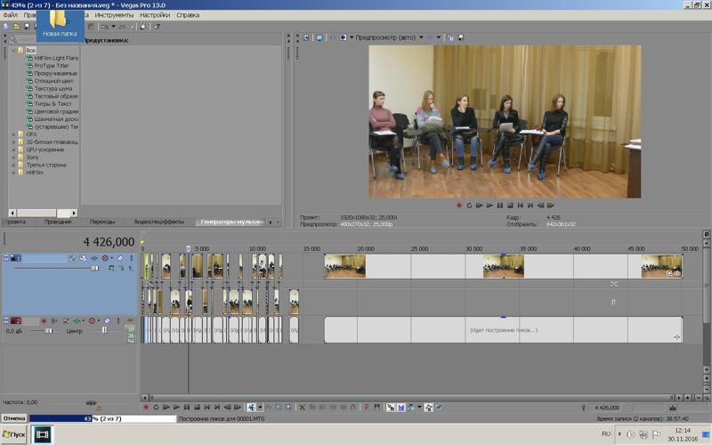Viewport: 712px width, 445px height.
Task: Open automation settings dropdown on video track
Action: [x=112, y=258]
